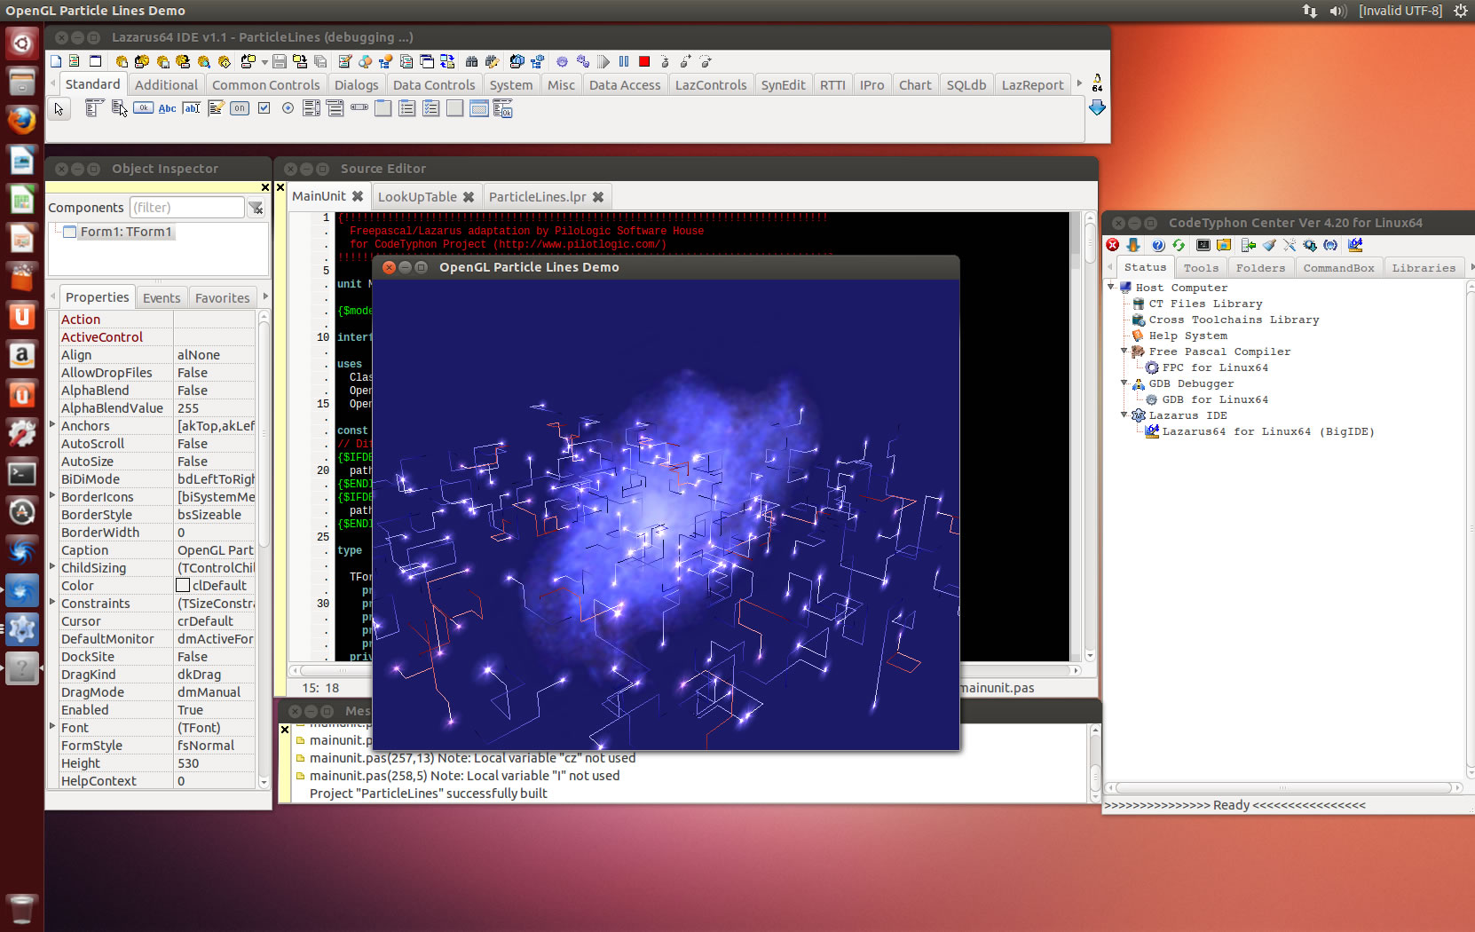Pause the debugged program

pyautogui.click(x=624, y=61)
